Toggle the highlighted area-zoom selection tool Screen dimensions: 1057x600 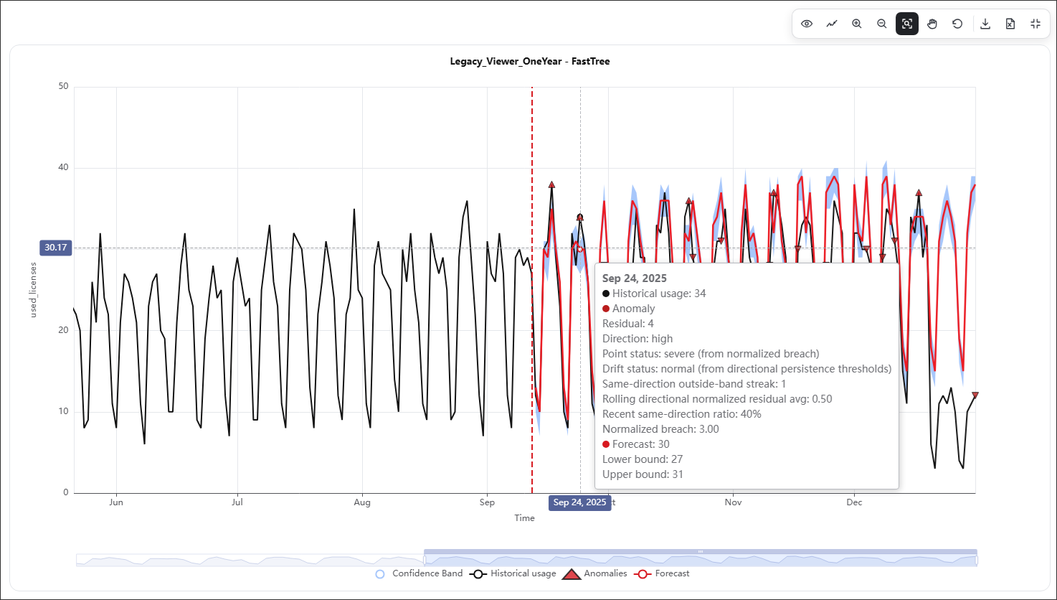(x=907, y=24)
